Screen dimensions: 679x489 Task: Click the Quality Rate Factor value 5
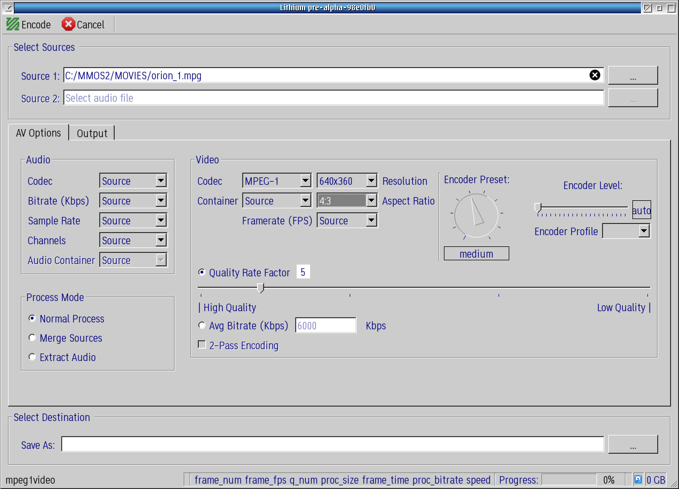click(303, 273)
